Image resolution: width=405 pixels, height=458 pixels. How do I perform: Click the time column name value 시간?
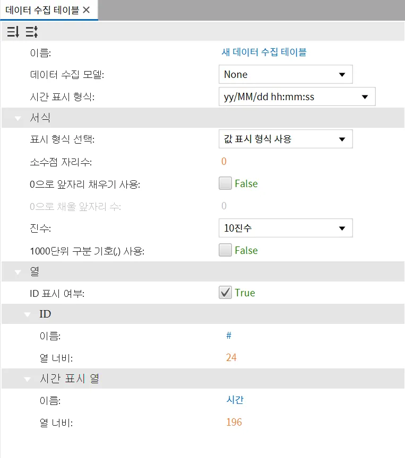tap(235, 400)
